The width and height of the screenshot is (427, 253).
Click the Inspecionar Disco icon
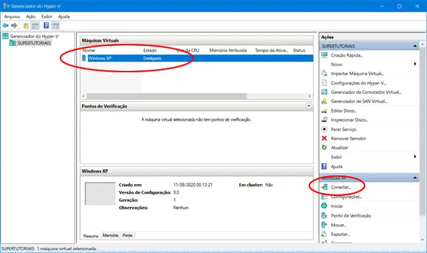click(x=325, y=120)
